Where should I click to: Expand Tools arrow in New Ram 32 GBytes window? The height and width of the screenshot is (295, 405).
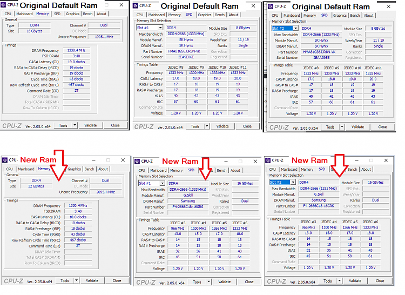tap(76, 280)
